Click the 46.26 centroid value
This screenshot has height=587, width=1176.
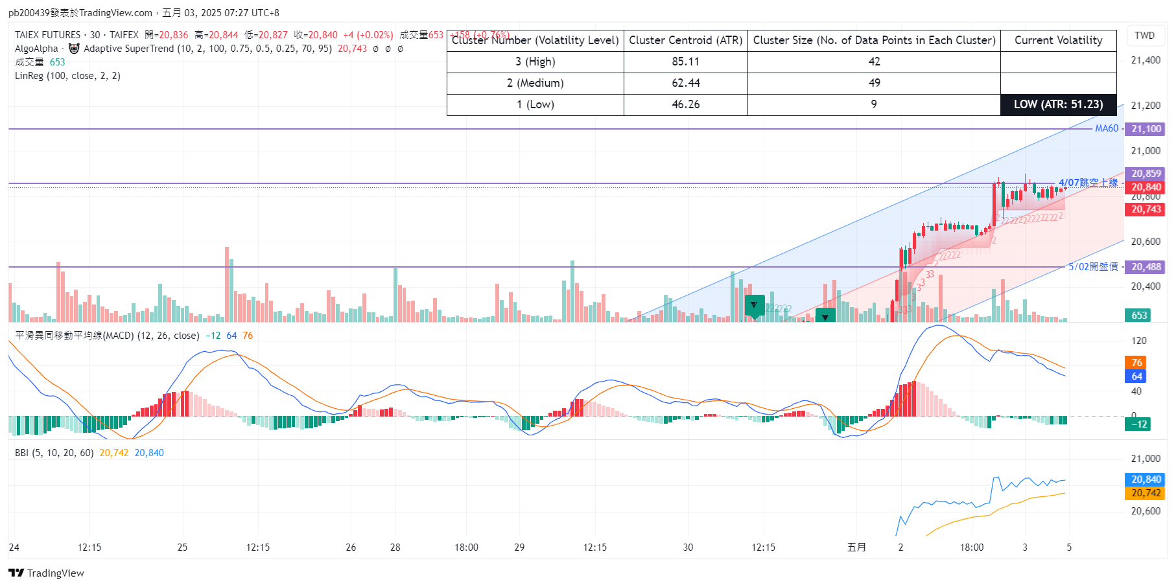coord(686,104)
